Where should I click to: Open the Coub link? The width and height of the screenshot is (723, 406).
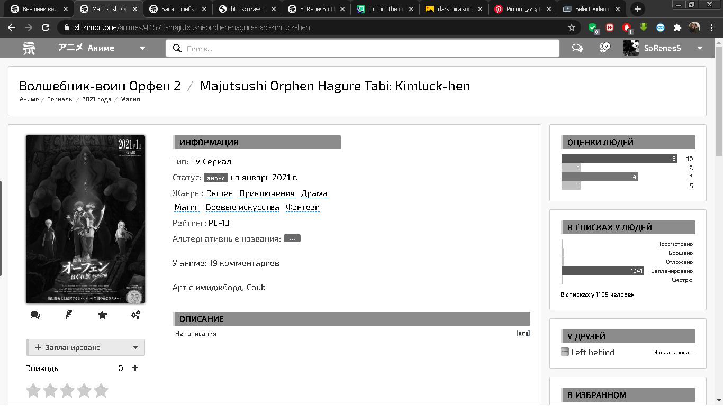coord(256,288)
